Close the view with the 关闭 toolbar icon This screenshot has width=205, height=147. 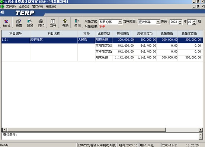pyautogui.click(x=77, y=23)
